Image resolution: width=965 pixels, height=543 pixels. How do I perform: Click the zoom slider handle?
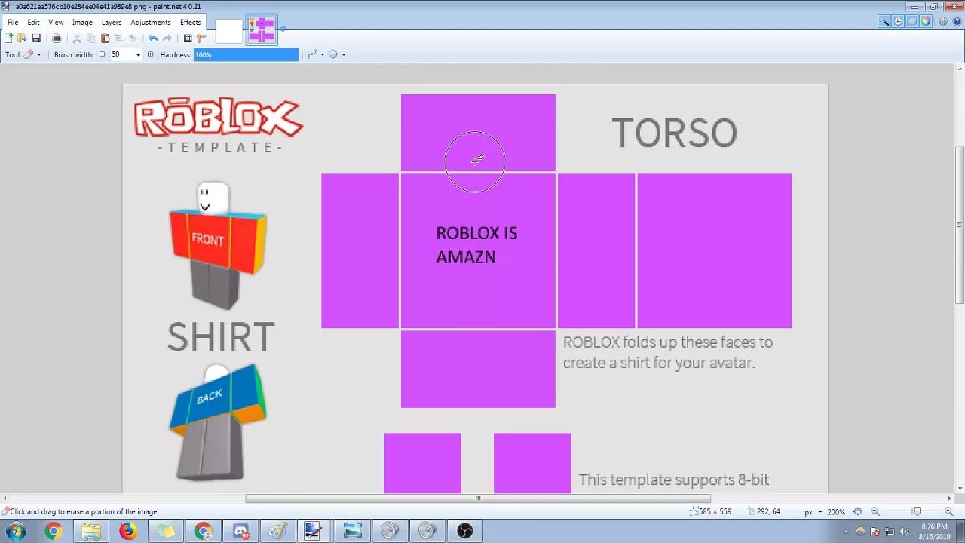(917, 511)
